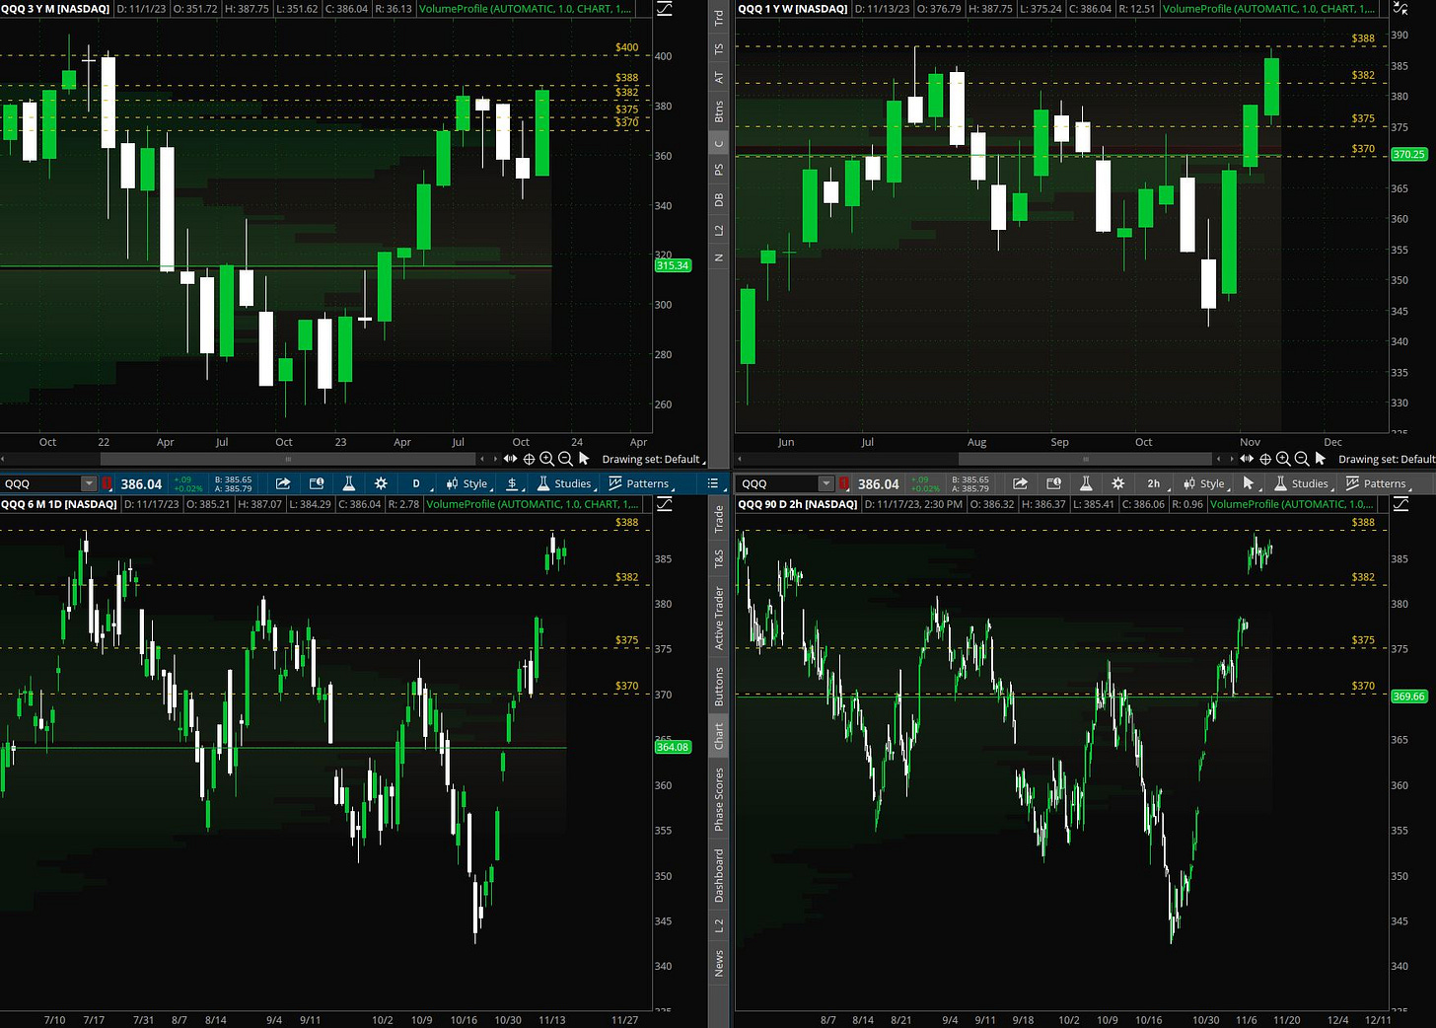Expand the symbol dropdown arrow in the D-aggregation toolbar

click(x=89, y=483)
